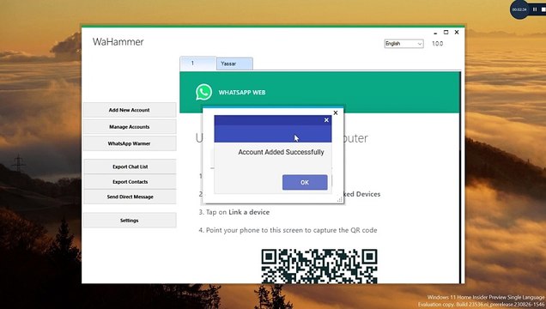
Task: Pause the screen recording
Action: click(x=535, y=9)
